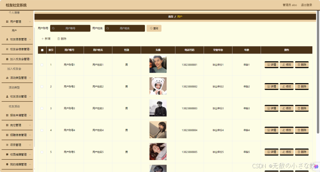320x172 pixels.
Task: Click the 用户管理 grid icon in sidebar
Action: point(7,22)
